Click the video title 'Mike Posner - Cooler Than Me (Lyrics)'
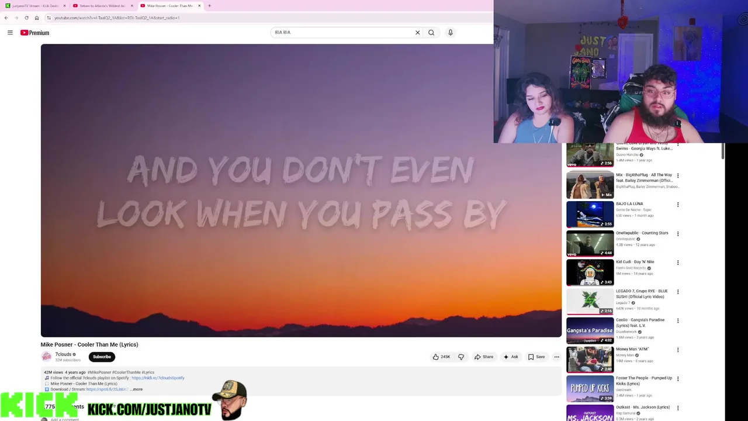Image resolution: width=748 pixels, height=421 pixels. pos(89,344)
